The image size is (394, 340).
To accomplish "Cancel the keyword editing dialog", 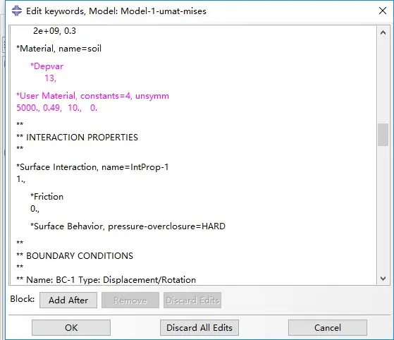I will pos(328,327).
